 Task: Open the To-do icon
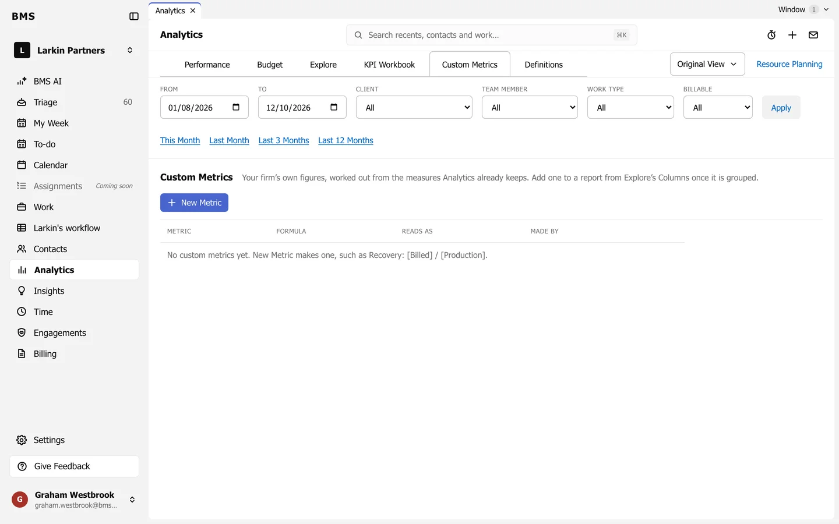(22, 144)
